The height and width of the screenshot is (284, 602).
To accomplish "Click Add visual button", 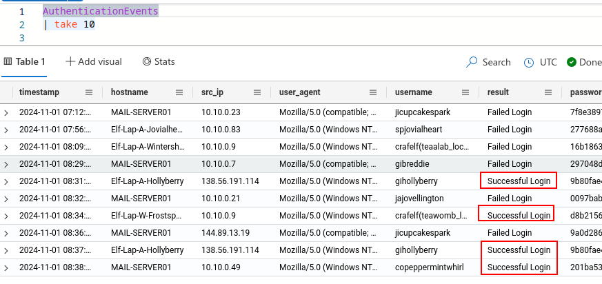I will 94,61.
